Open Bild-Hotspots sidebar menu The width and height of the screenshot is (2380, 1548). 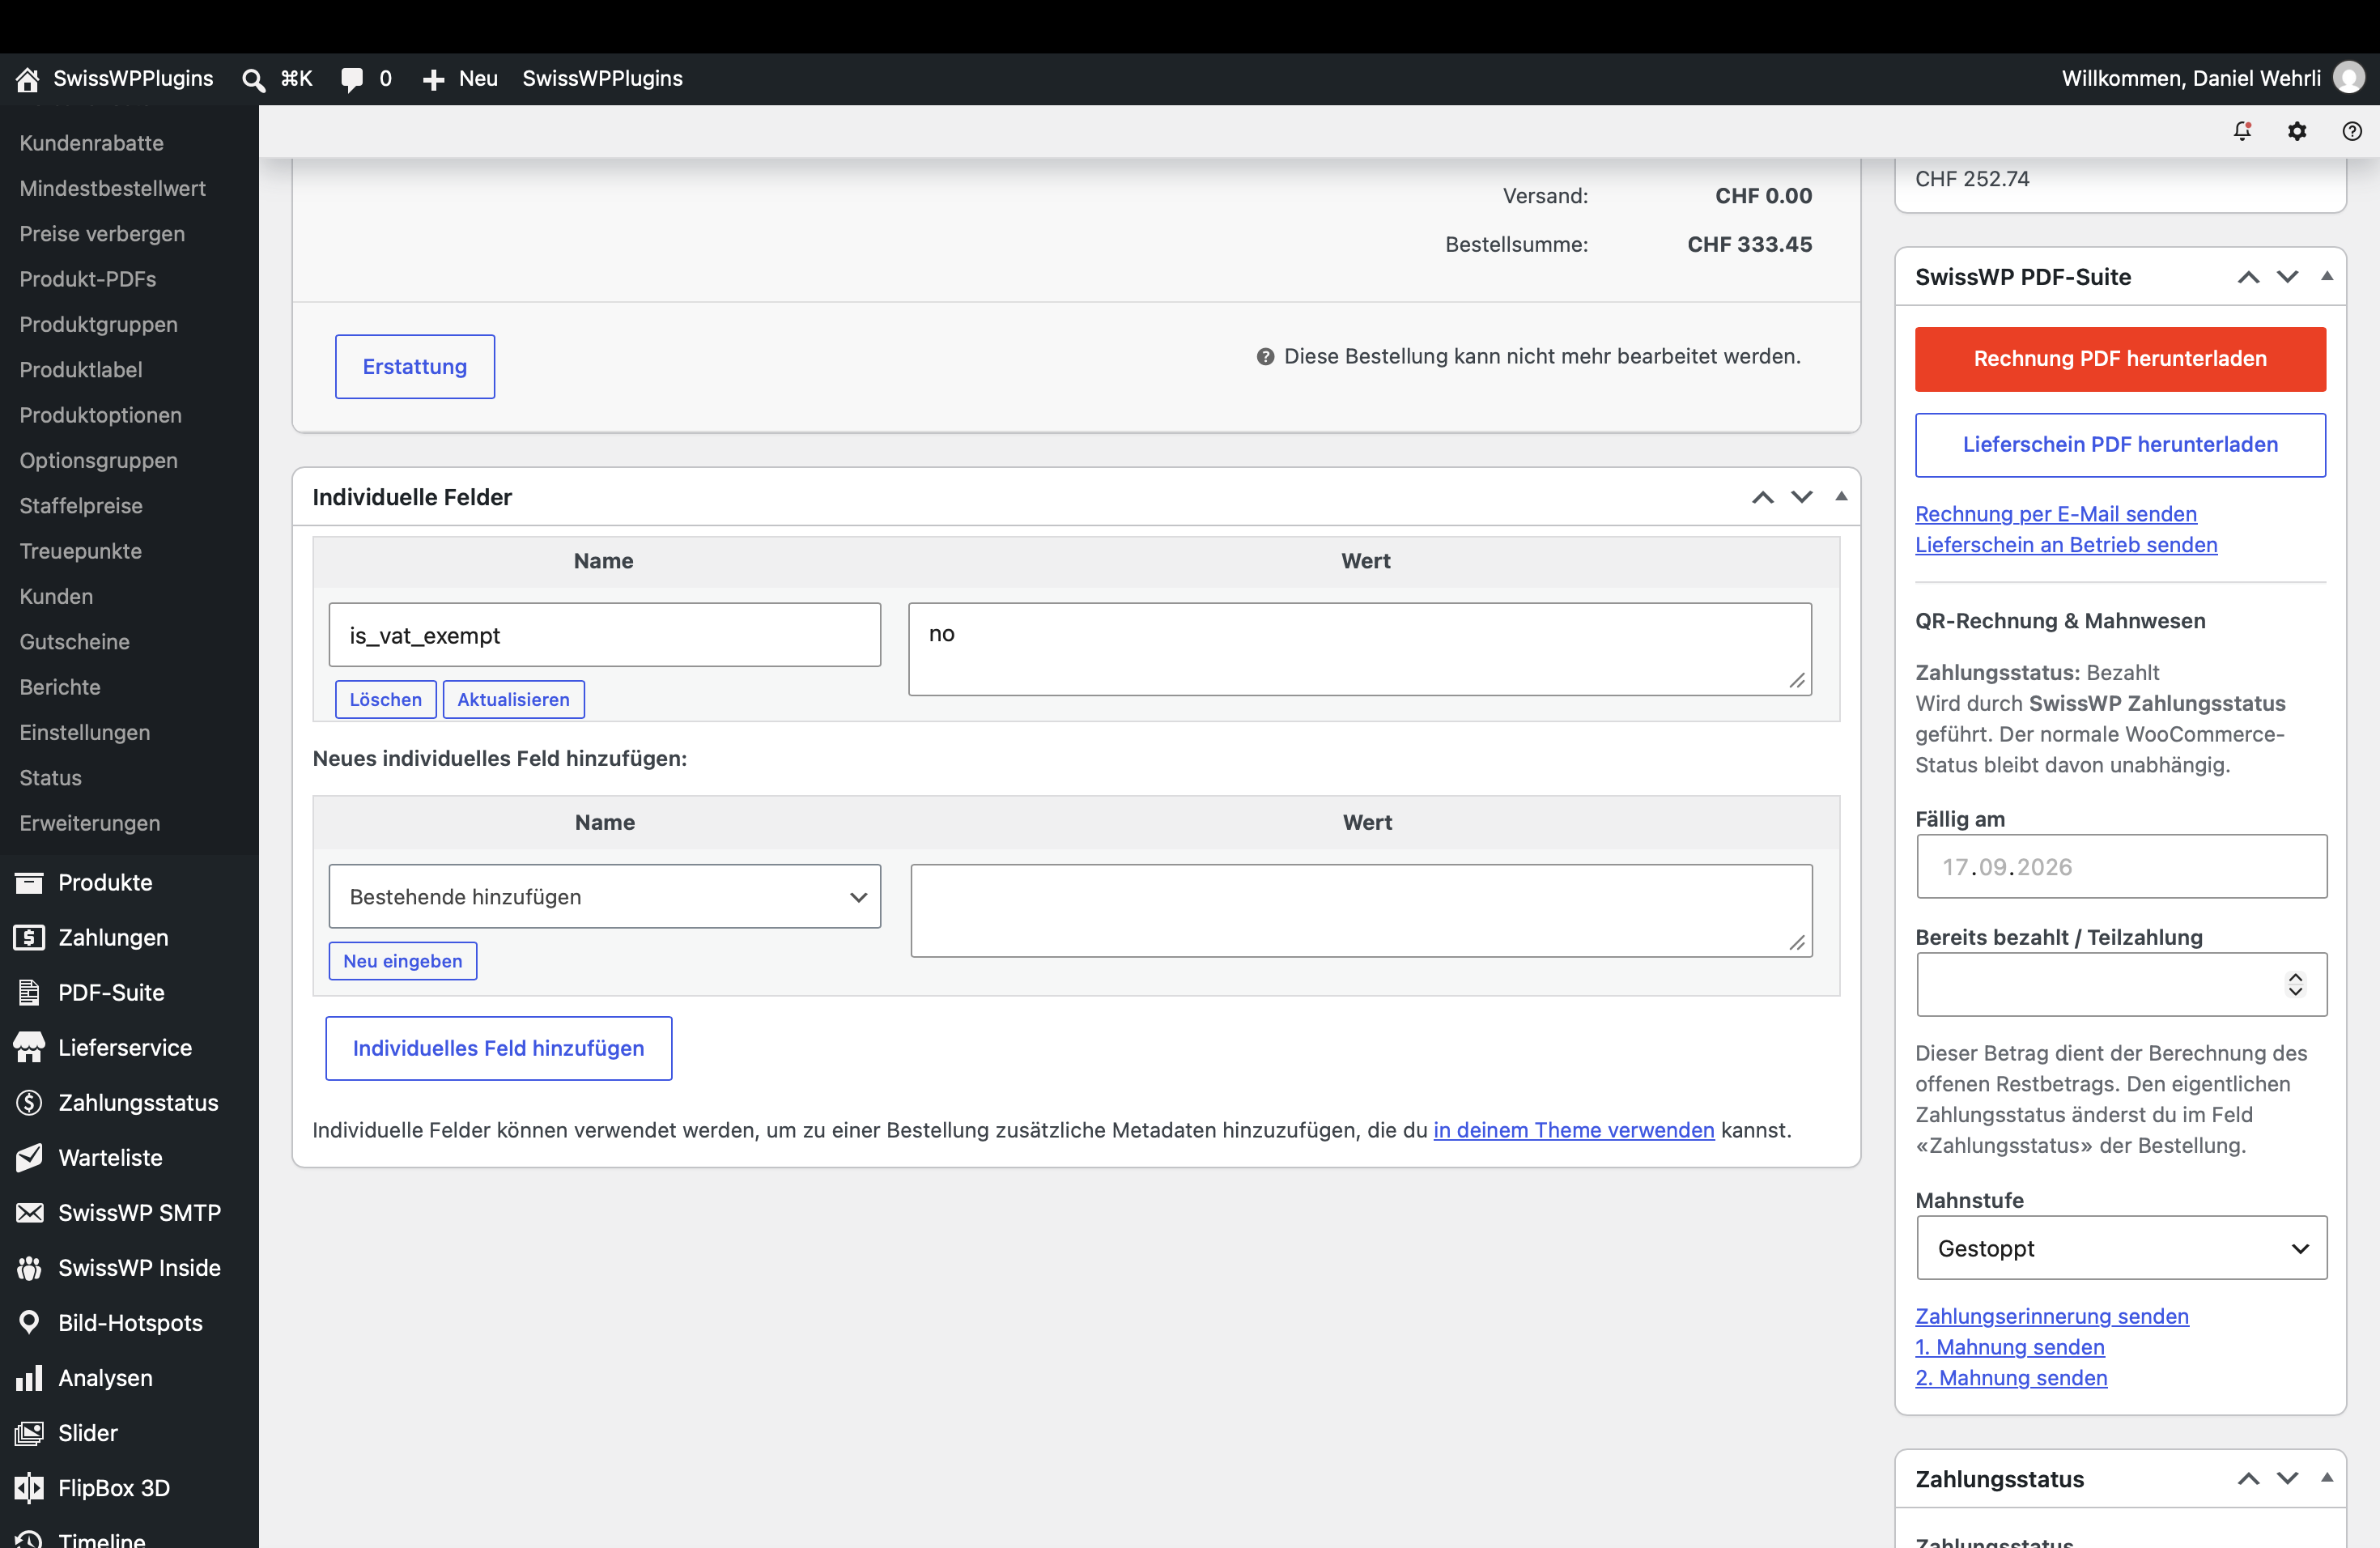pos(129,1322)
